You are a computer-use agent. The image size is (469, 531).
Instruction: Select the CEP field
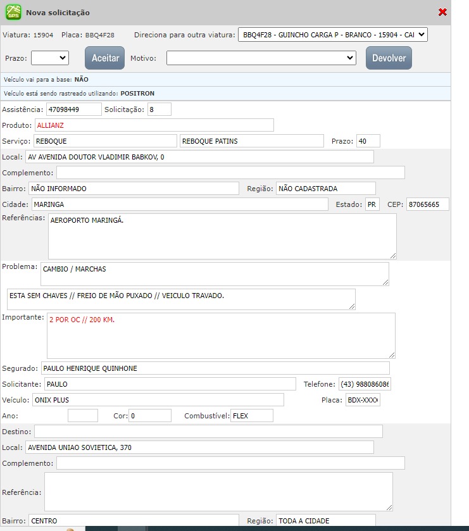click(427, 204)
